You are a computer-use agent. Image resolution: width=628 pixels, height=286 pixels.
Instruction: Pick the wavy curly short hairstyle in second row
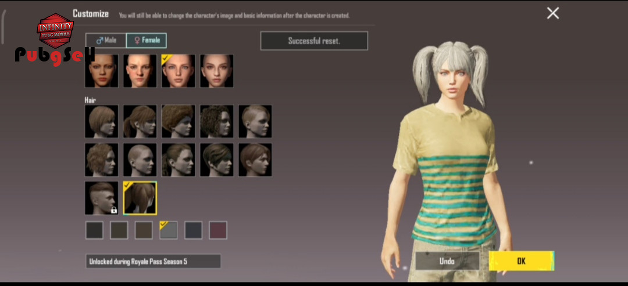102,160
